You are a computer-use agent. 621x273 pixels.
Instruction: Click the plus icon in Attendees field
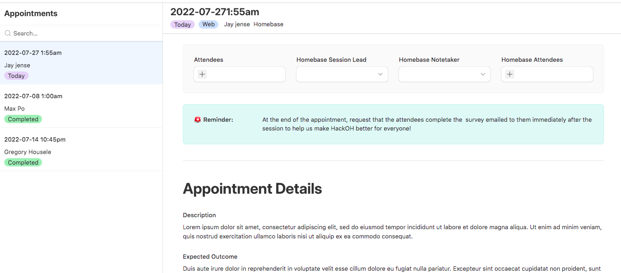point(202,74)
